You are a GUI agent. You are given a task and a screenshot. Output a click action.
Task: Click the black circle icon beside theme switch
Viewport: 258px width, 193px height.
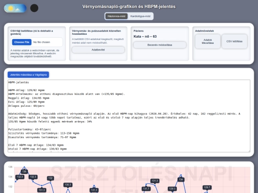(x=34, y=8)
